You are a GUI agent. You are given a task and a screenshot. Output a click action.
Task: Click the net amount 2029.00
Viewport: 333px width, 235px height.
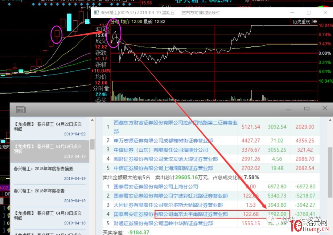tap(305, 127)
